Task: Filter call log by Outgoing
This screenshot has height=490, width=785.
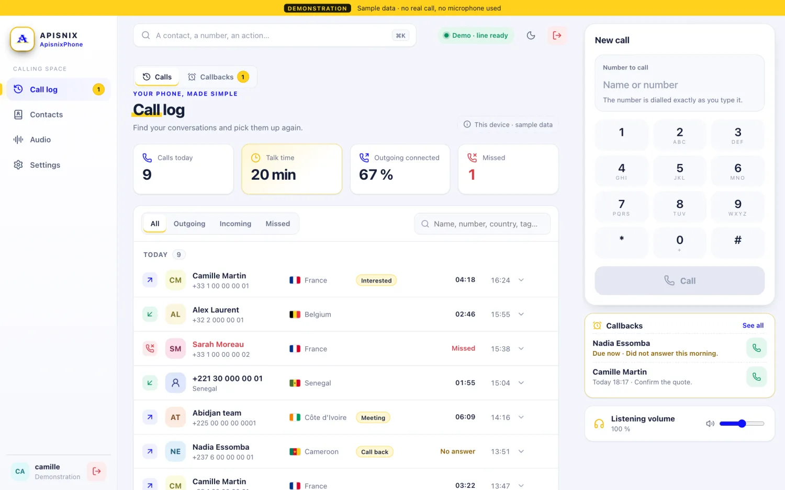Action: point(189,224)
